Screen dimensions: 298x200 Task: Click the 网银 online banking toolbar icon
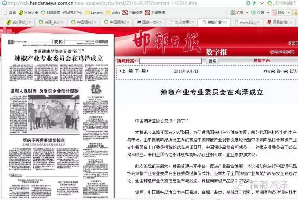click(x=253, y=12)
